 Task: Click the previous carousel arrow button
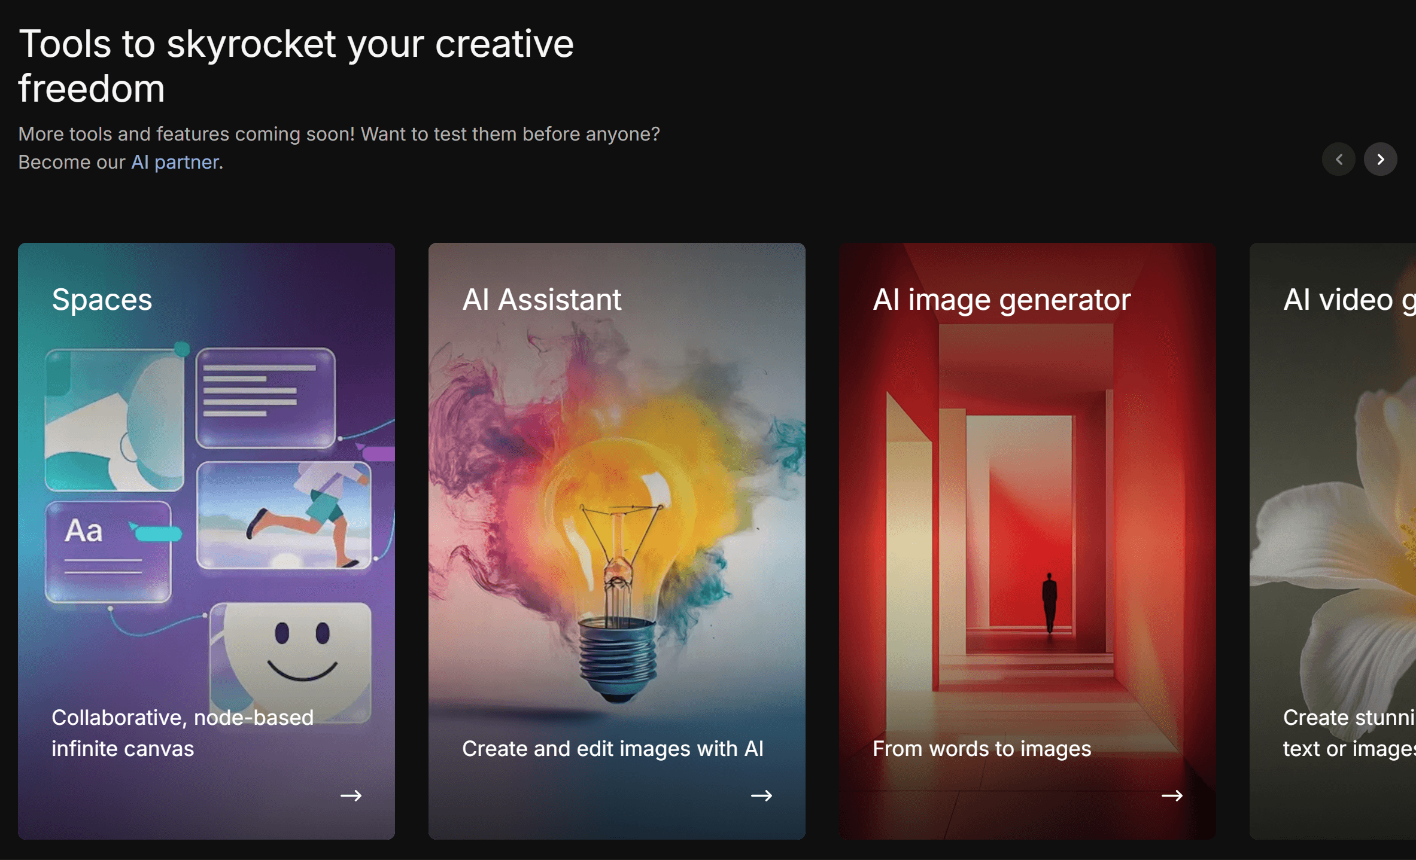(x=1339, y=159)
